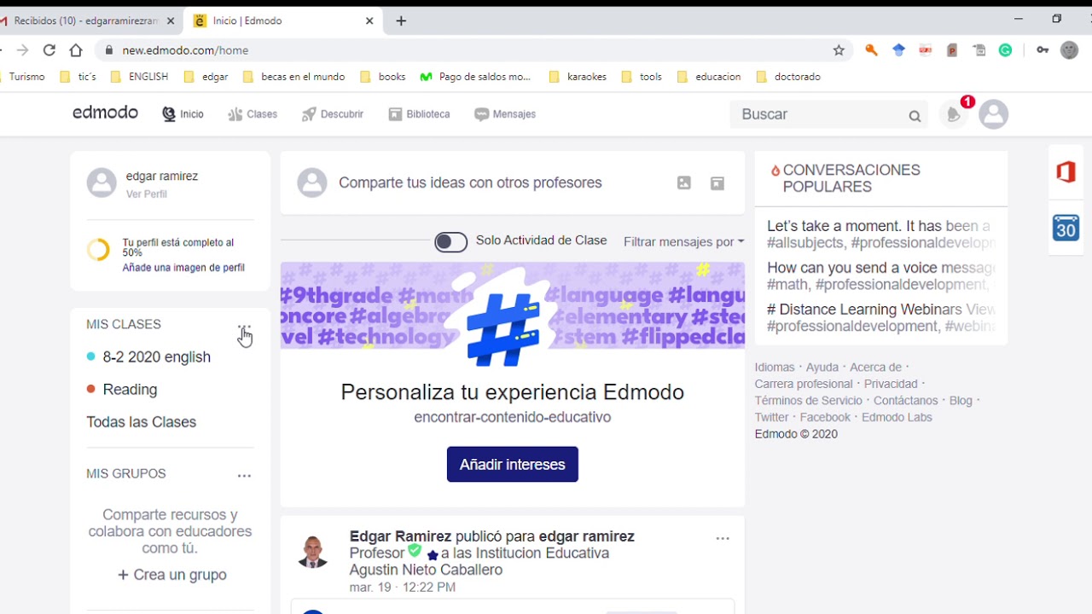
Task: Toggle Solo Actividad de Clase switch
Action: 450,242
